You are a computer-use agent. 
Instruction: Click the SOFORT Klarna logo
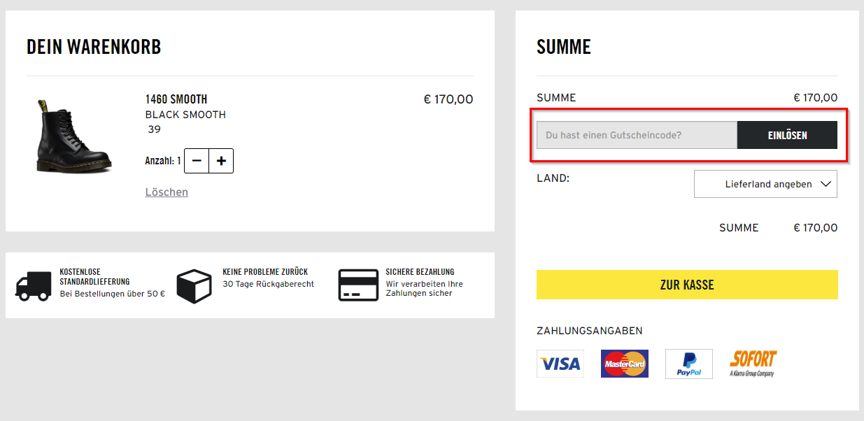click(753, 364)
